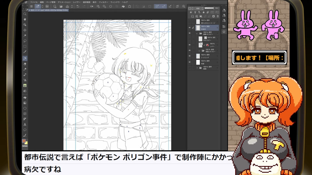This screenshot has height=175, width=312.
Task: Collapse the 線画 のコピー folder chevron
Action: [x=197, y=33]
